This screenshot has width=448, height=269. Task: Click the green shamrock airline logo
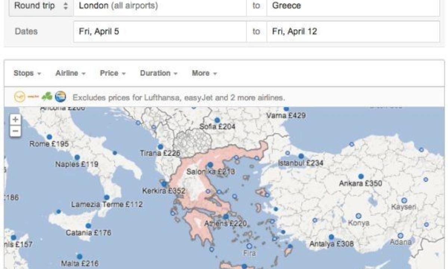(47, 97)
